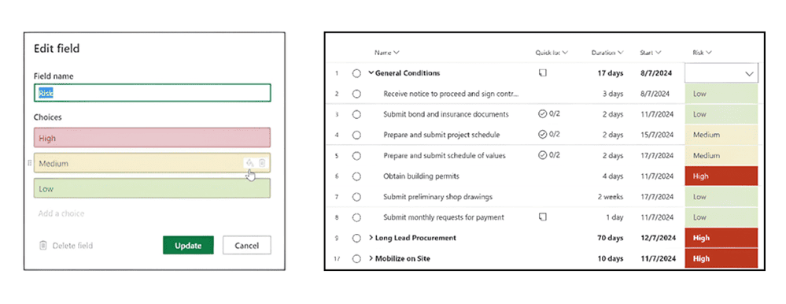Click the trash icon next to Delete field
The width and height of the screenshot is (786, 304).
[x=43, y=246]
